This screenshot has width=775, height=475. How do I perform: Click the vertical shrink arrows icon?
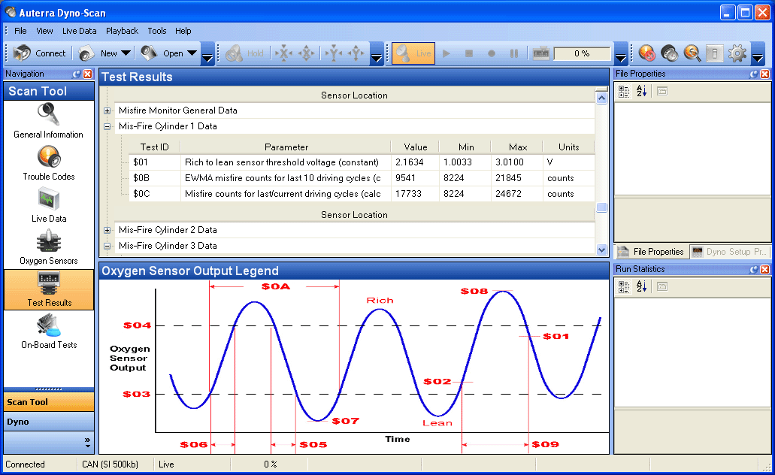[x=334, y=53]
